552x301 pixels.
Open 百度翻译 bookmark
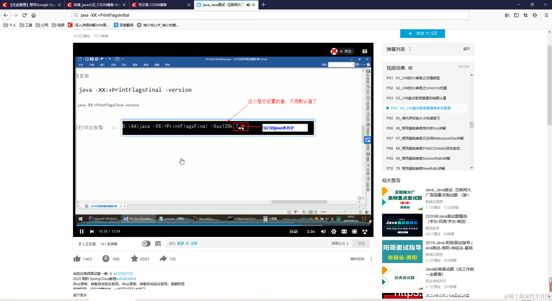tap(124, 25)
